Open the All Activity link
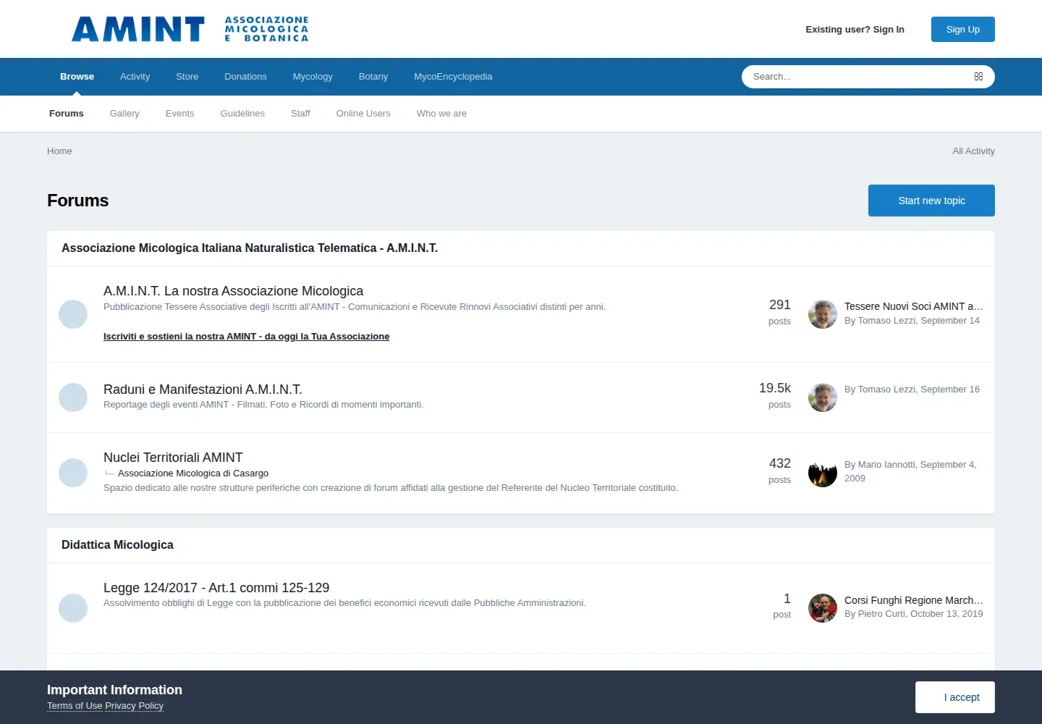 973,151
